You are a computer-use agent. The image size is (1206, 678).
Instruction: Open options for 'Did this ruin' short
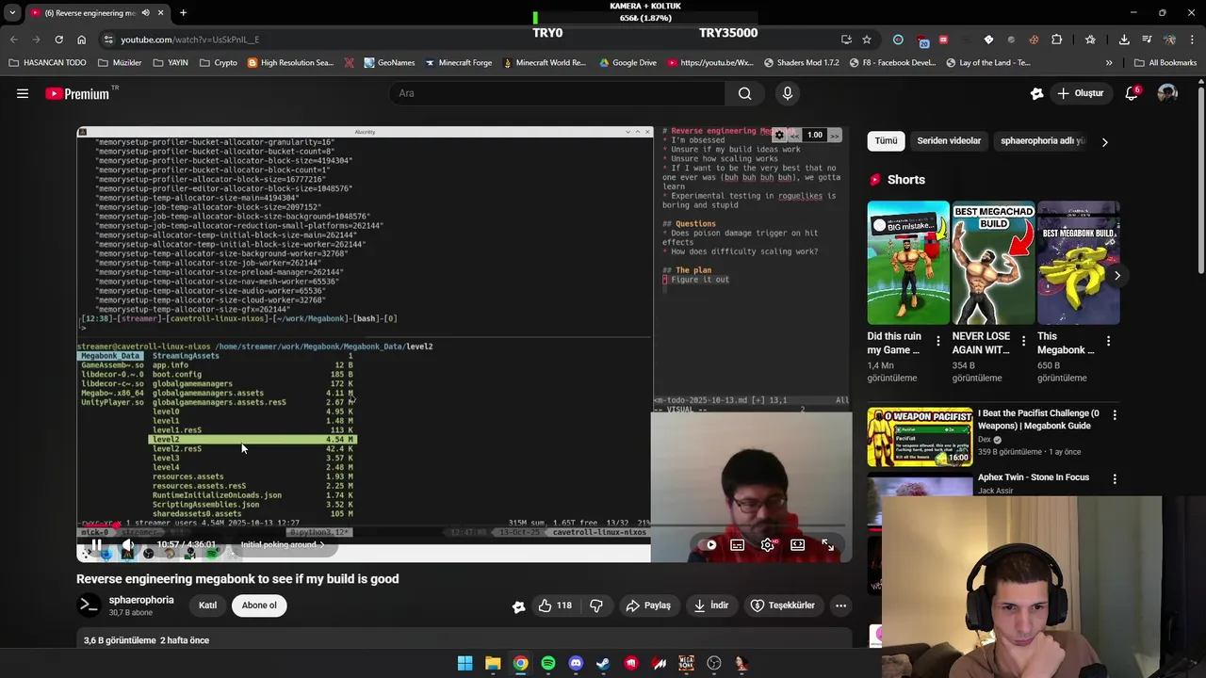[x=937, y=342]
